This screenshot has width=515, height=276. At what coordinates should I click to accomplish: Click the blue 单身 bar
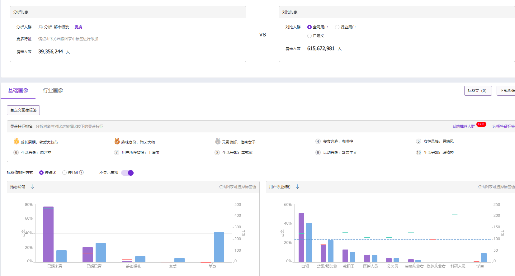pos(219,247)
